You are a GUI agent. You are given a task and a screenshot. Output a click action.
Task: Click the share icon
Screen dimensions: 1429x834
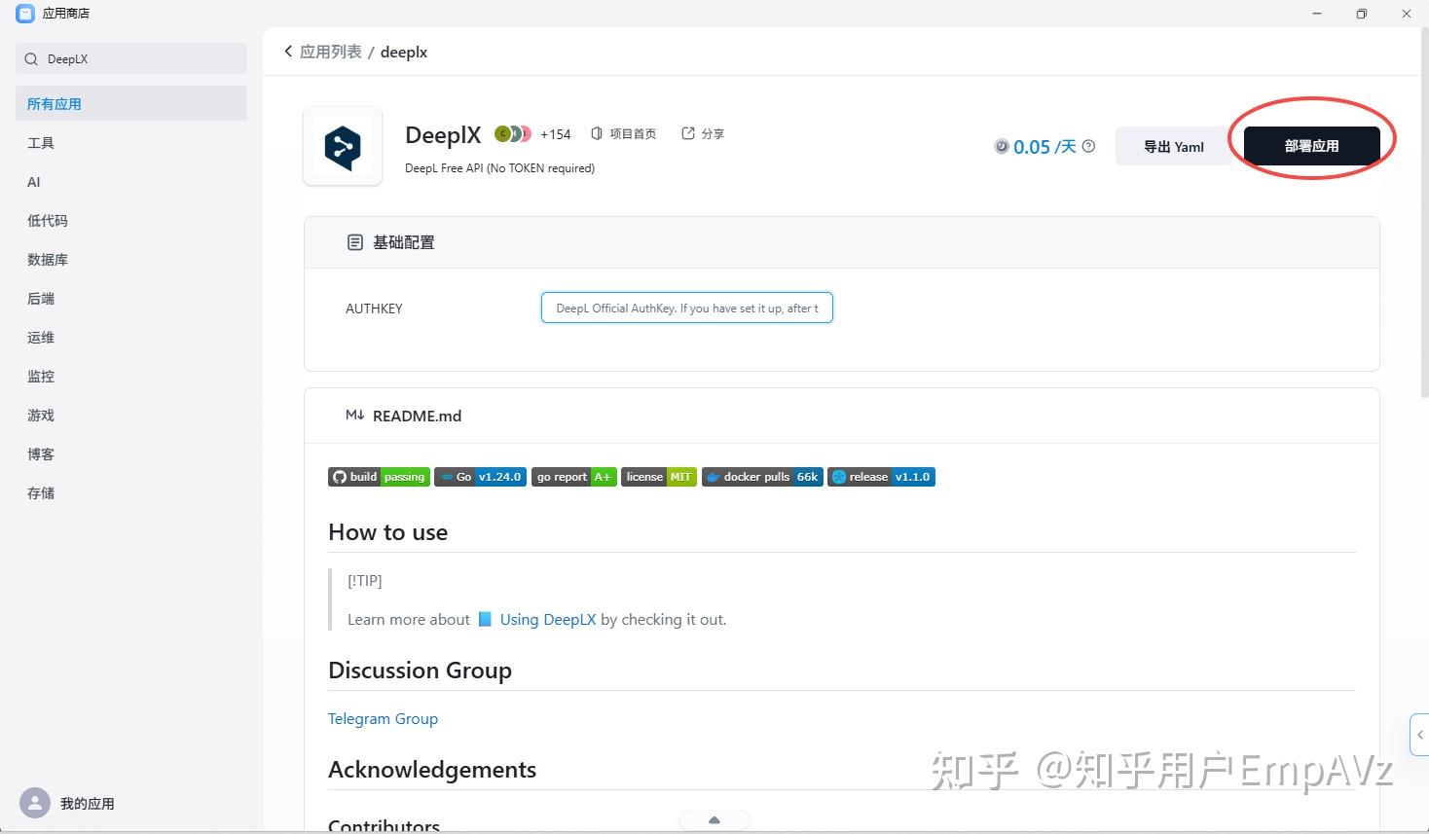[x=688, y=133]
